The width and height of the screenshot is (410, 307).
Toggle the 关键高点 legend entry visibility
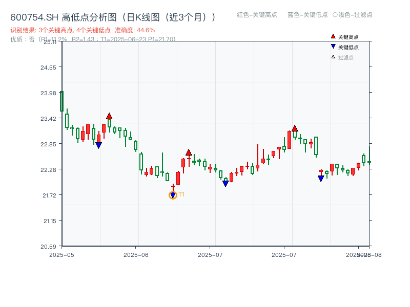[x=344, y=36]
